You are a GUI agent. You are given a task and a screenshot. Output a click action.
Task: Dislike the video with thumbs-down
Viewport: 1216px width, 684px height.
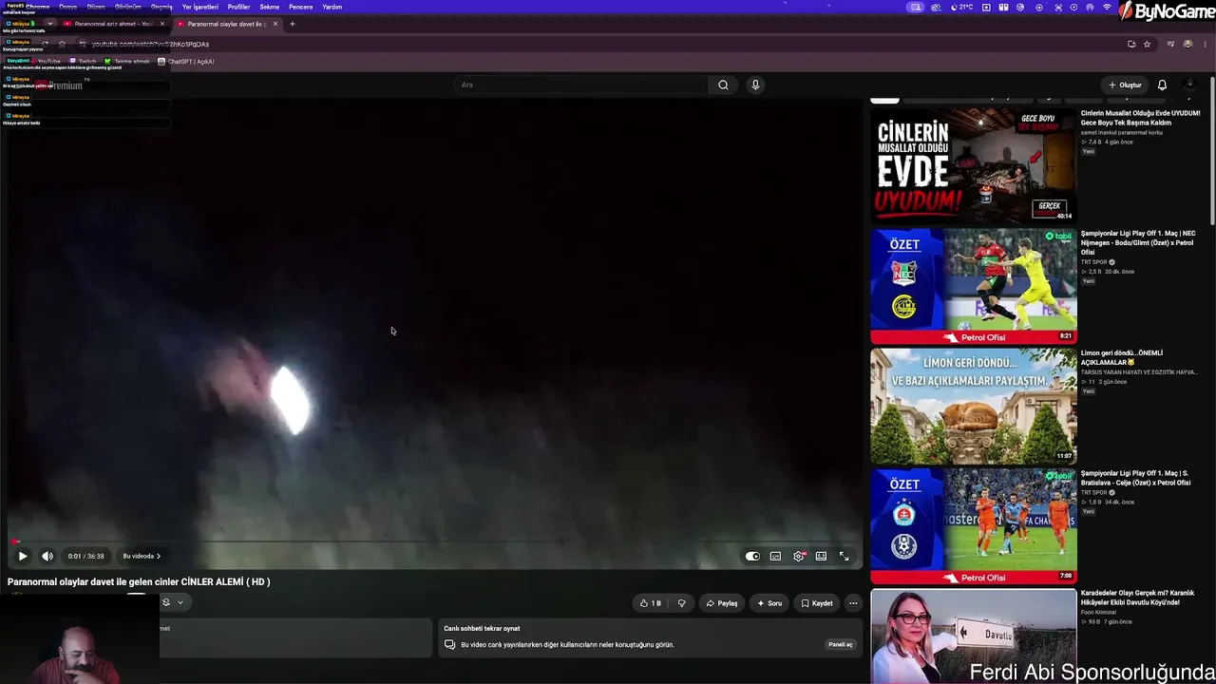pos(681,603)
